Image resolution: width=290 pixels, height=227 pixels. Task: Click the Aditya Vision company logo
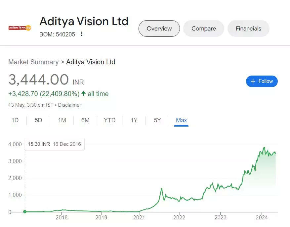19,27
